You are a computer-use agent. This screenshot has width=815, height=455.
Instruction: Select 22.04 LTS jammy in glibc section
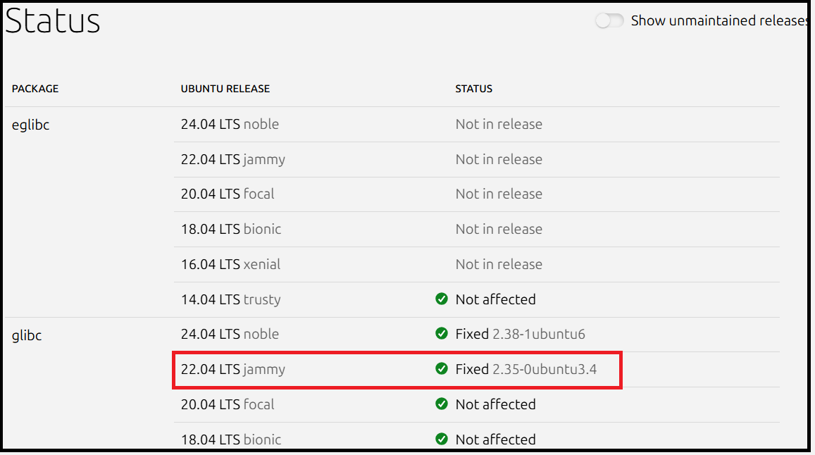coord(233,369)
